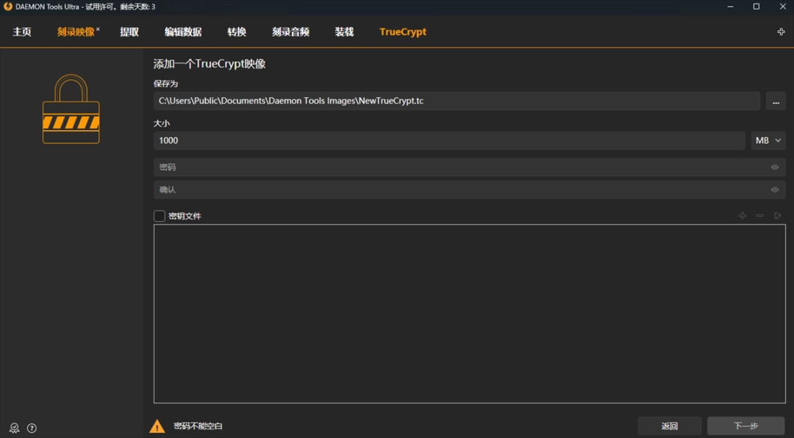Reveal the confirmation field with its eye icon
The width and height of the screenshot is (794, 438).
coord(774,190)
